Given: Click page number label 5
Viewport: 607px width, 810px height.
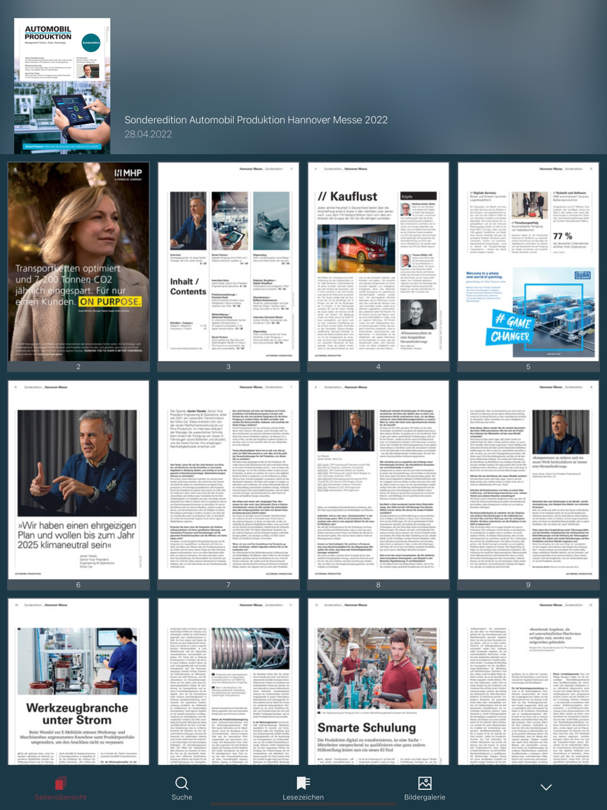Looking at the screenshot, I should tap(528, 367).
